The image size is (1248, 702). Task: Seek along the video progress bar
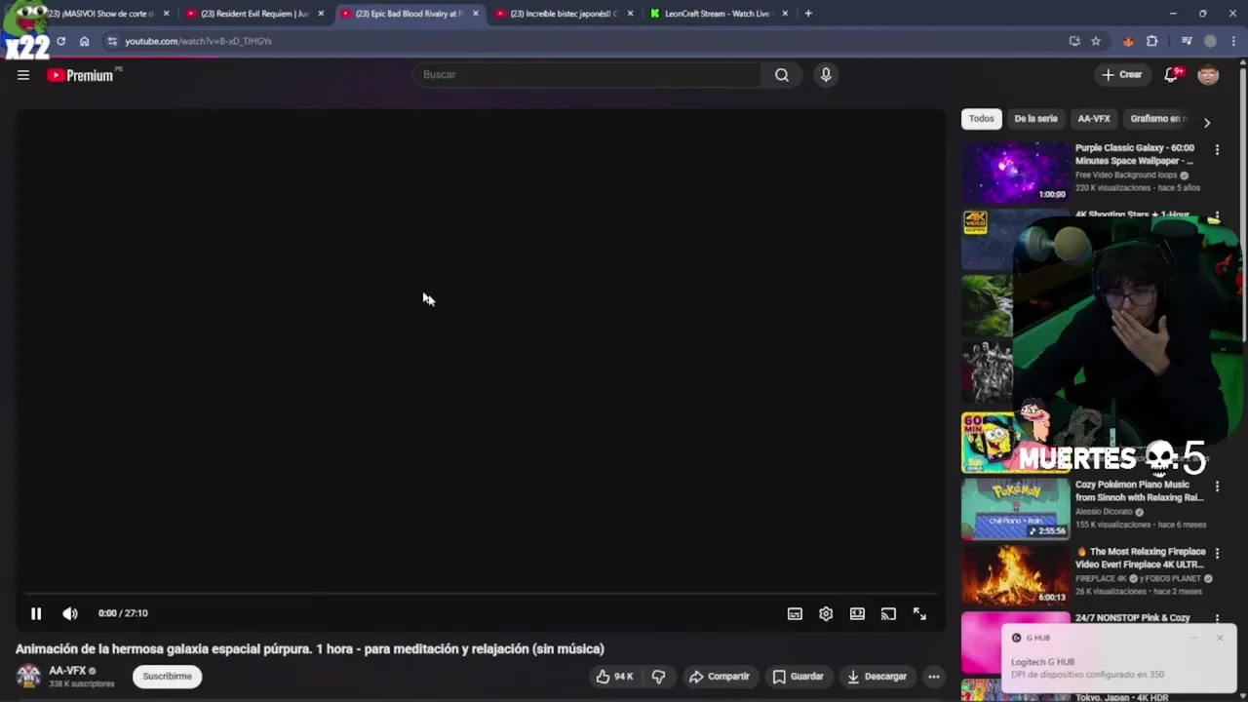point(481,593)
